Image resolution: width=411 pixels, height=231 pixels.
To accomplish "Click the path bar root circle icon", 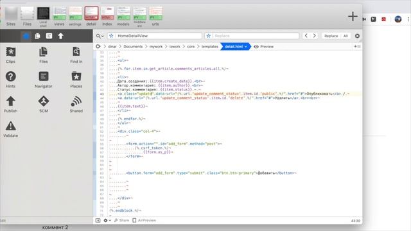I will tap(98, 46).
